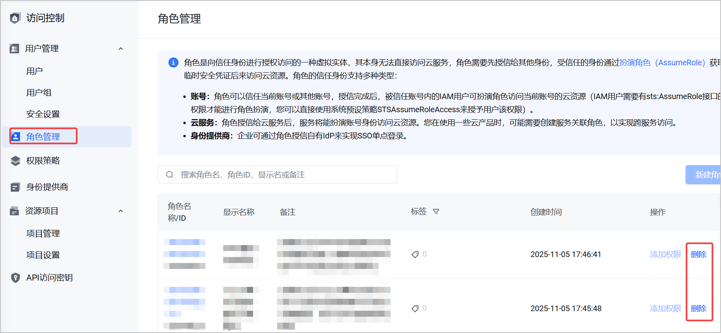Click 添加权限 for the 17:45:48 role
721x333 pixels.
pyautogui.click(x=665, y=308)
